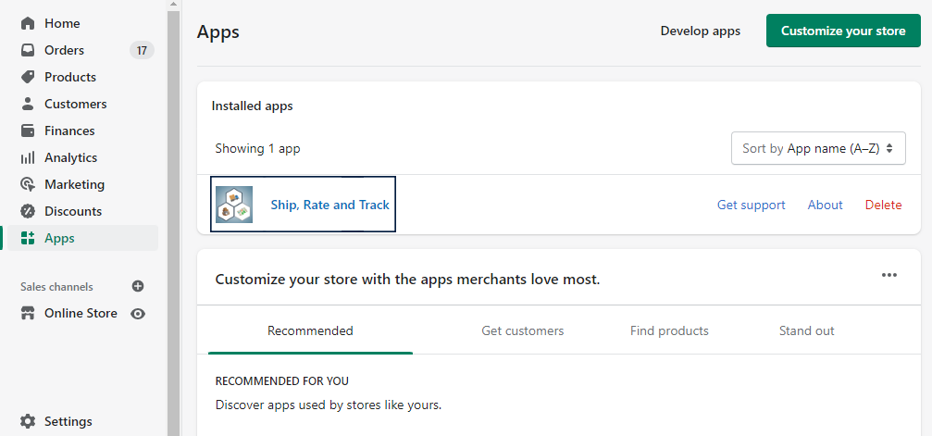Click the Installed apps heading
932x436 pixels.
252,106
